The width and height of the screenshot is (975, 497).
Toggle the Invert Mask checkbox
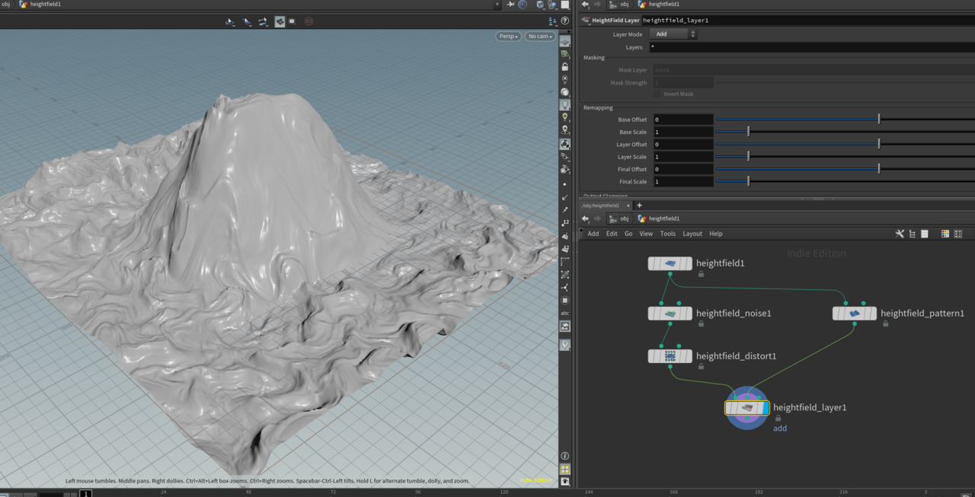click(x=657, y=94)
